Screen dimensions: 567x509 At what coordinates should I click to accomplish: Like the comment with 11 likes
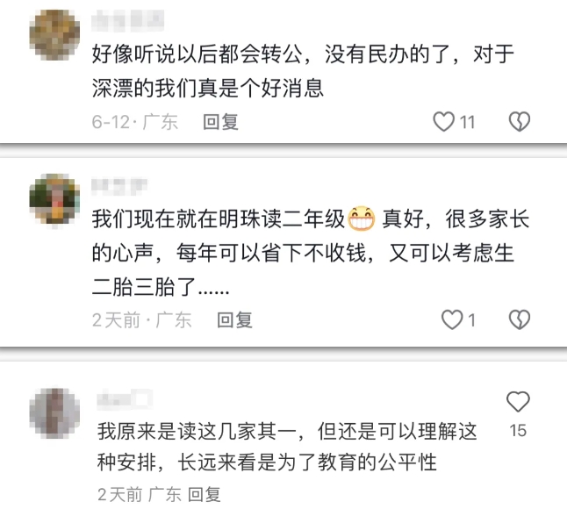tap(444, 121)
